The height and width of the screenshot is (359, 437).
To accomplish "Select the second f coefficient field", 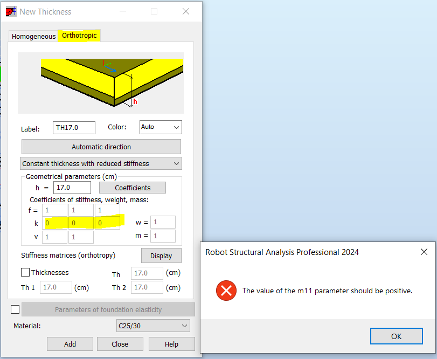I will (81, 210).
